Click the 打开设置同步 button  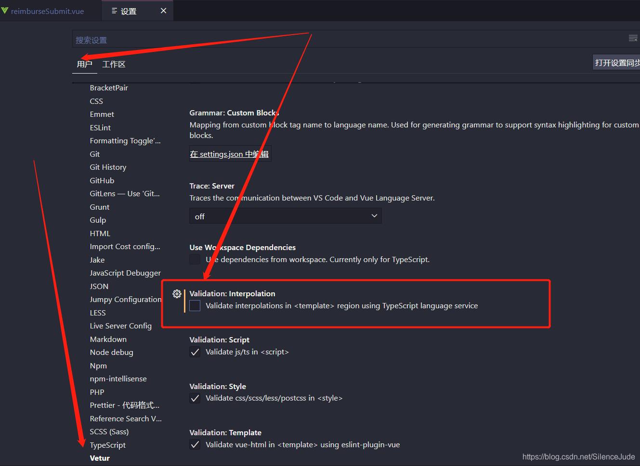pos(617,63)
